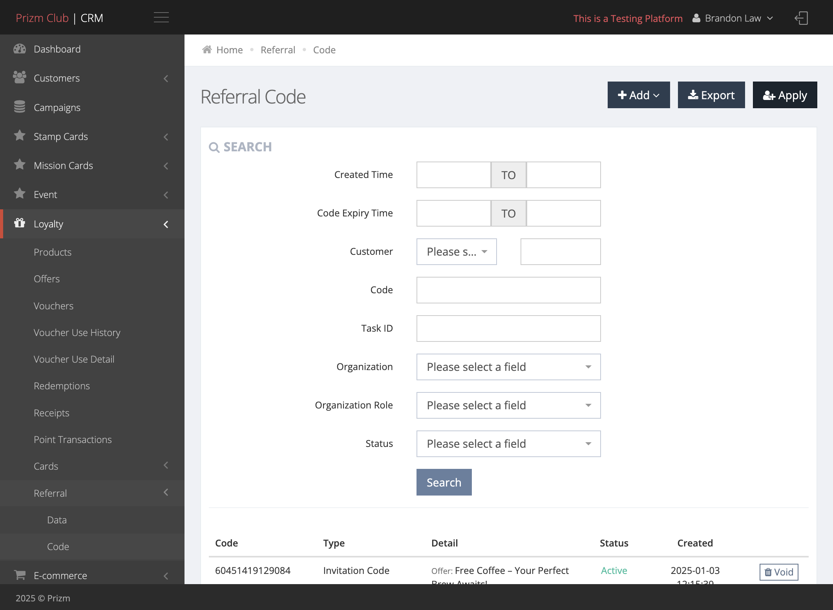Open Point Transactions menu item

click(73, 439)
